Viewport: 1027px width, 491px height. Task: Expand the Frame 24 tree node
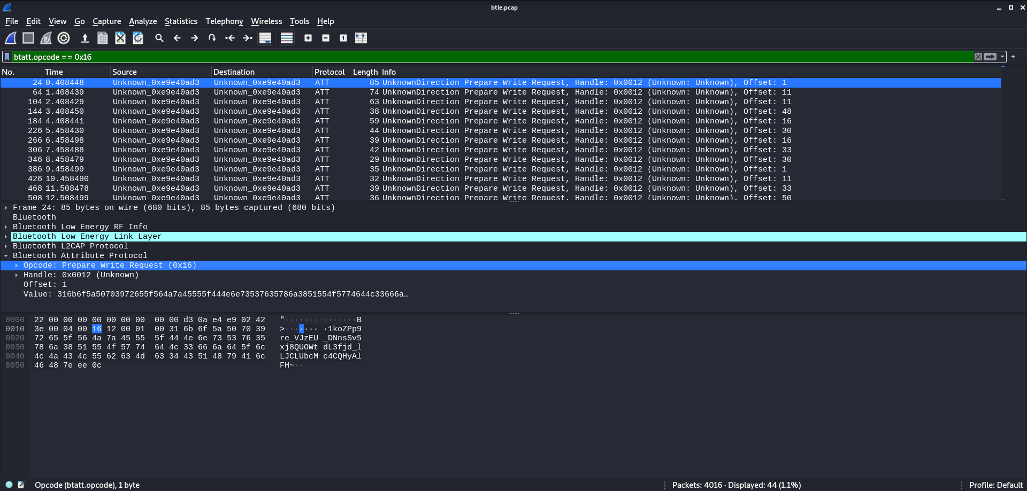point(6,208)
